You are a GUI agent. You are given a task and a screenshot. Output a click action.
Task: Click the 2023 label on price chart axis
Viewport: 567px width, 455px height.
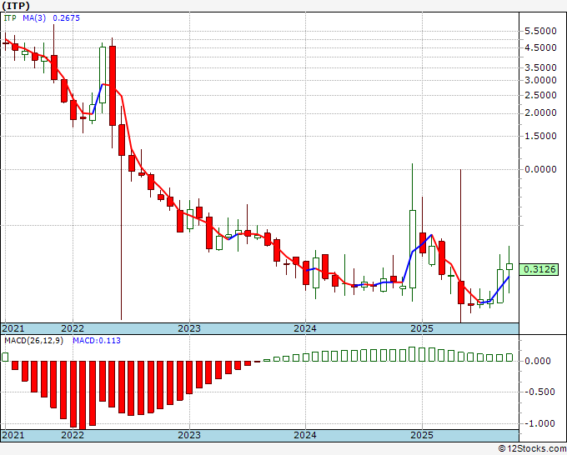coord(189,328)
